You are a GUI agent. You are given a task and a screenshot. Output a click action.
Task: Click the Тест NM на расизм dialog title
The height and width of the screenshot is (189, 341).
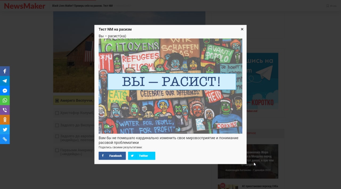coord(115,29)
